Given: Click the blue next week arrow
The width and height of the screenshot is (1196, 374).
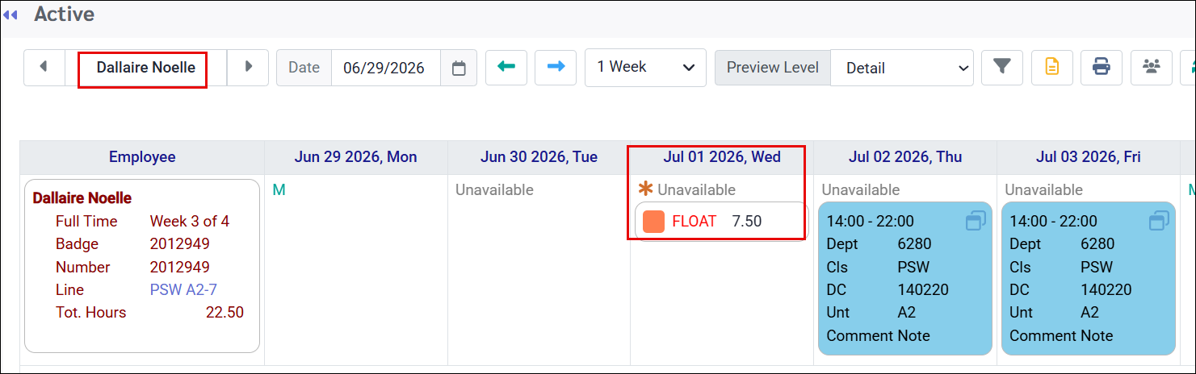Looking at the screenshot, I should [x=556, y=67].
